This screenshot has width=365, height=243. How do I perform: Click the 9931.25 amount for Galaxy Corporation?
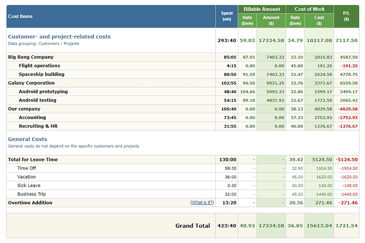[275, 83]
